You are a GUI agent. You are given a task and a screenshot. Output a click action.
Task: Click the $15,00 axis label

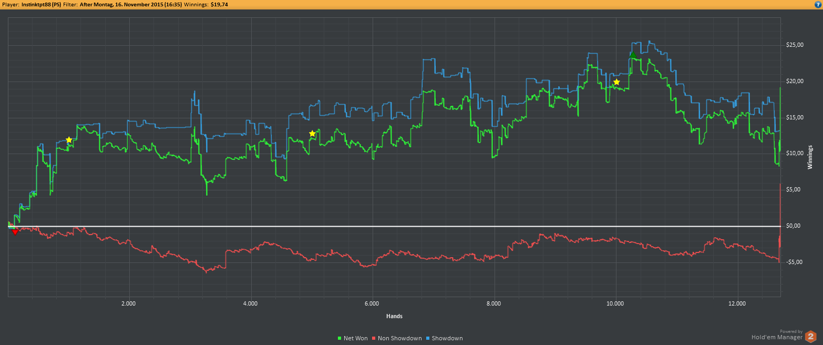click(794, 117)
